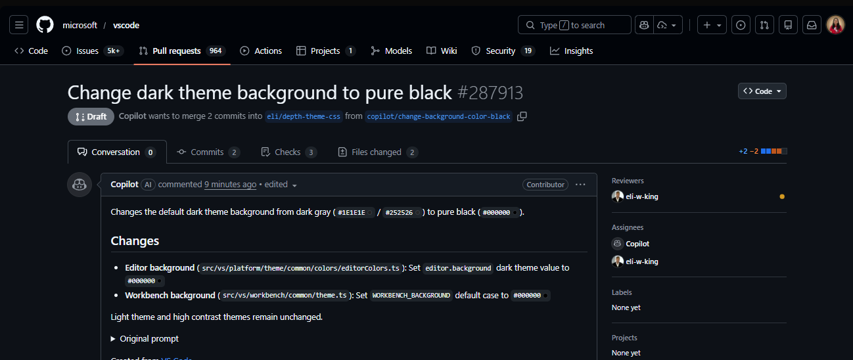Switch to the Files changed tab
853x360 pixels.
click(378, 152)
